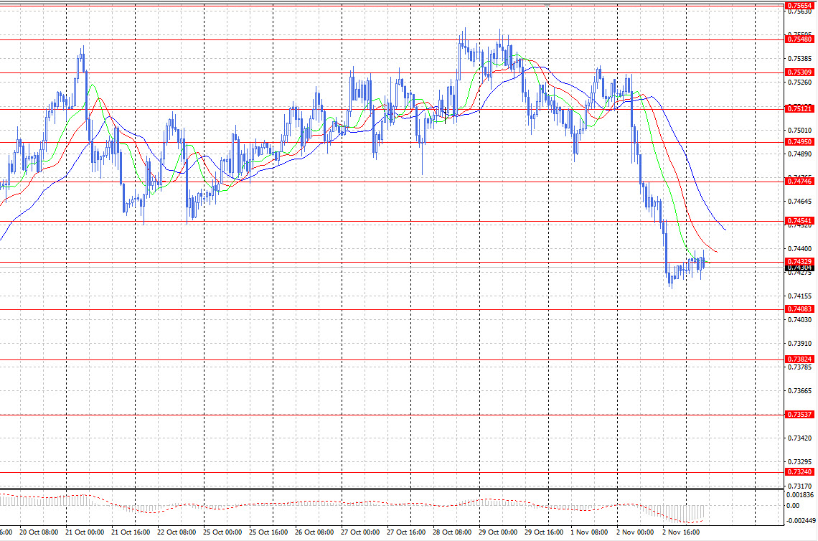Click the red 0.73240 level label

(x=799, y=472)
